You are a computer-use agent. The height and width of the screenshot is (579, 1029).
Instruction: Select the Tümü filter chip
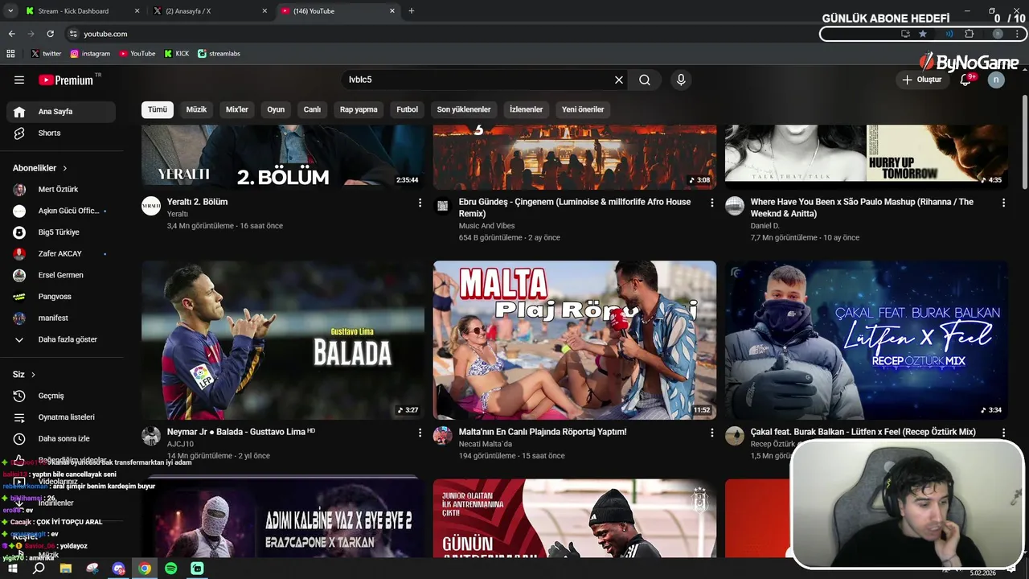click(158, 109)
